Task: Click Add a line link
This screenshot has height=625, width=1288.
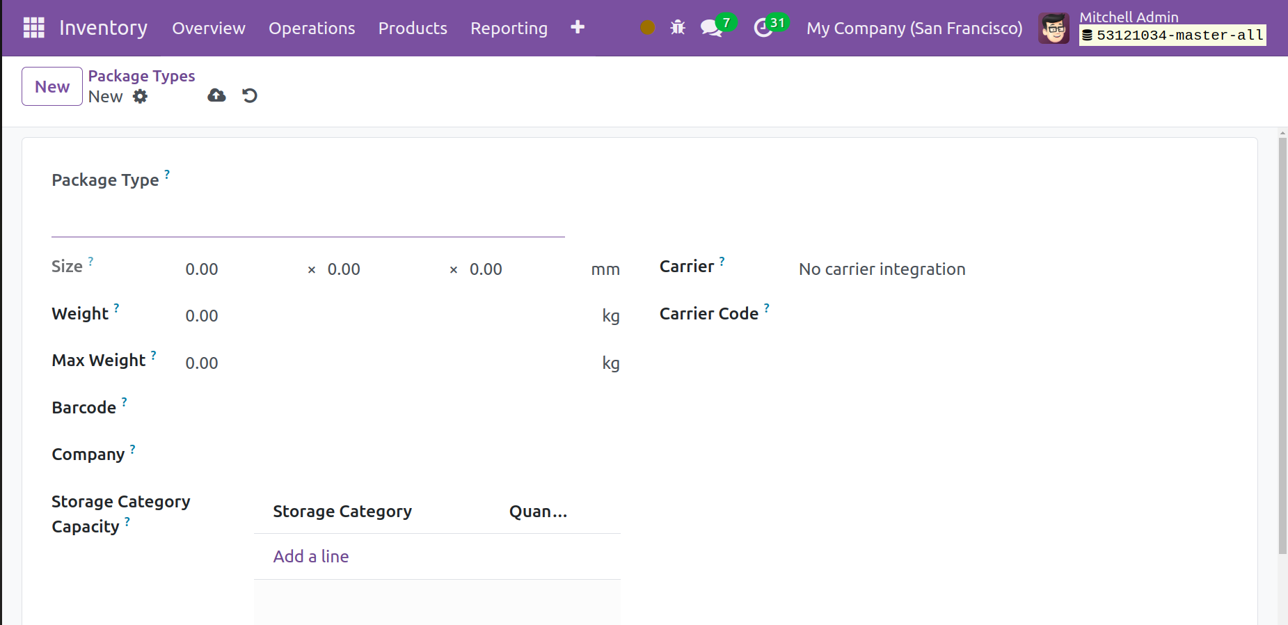Action: click(311, 556)
